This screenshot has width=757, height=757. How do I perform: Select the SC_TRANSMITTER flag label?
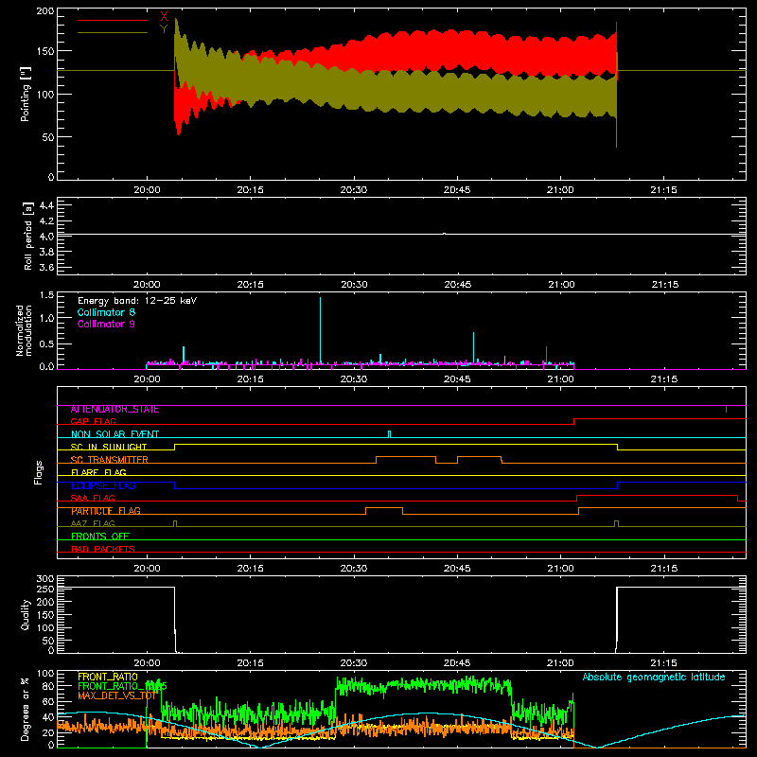pyautogui.click(x=109, y=460)
